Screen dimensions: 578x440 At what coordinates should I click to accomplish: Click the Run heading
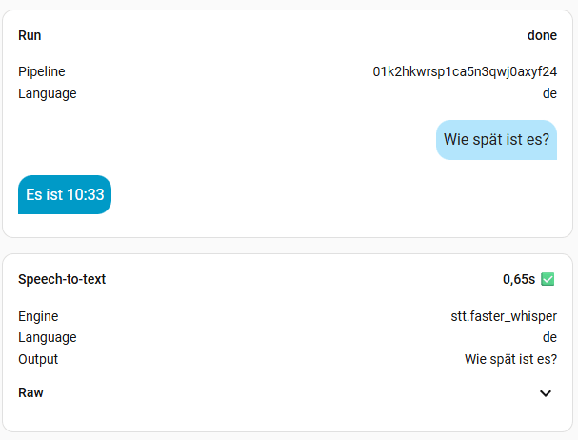coord(30,35)
